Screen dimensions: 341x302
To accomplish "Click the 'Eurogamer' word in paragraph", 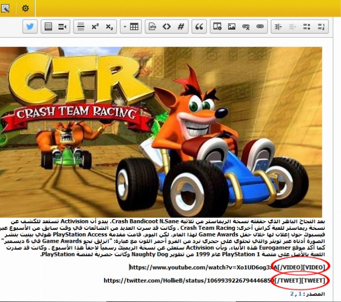I will click(275, 248).
